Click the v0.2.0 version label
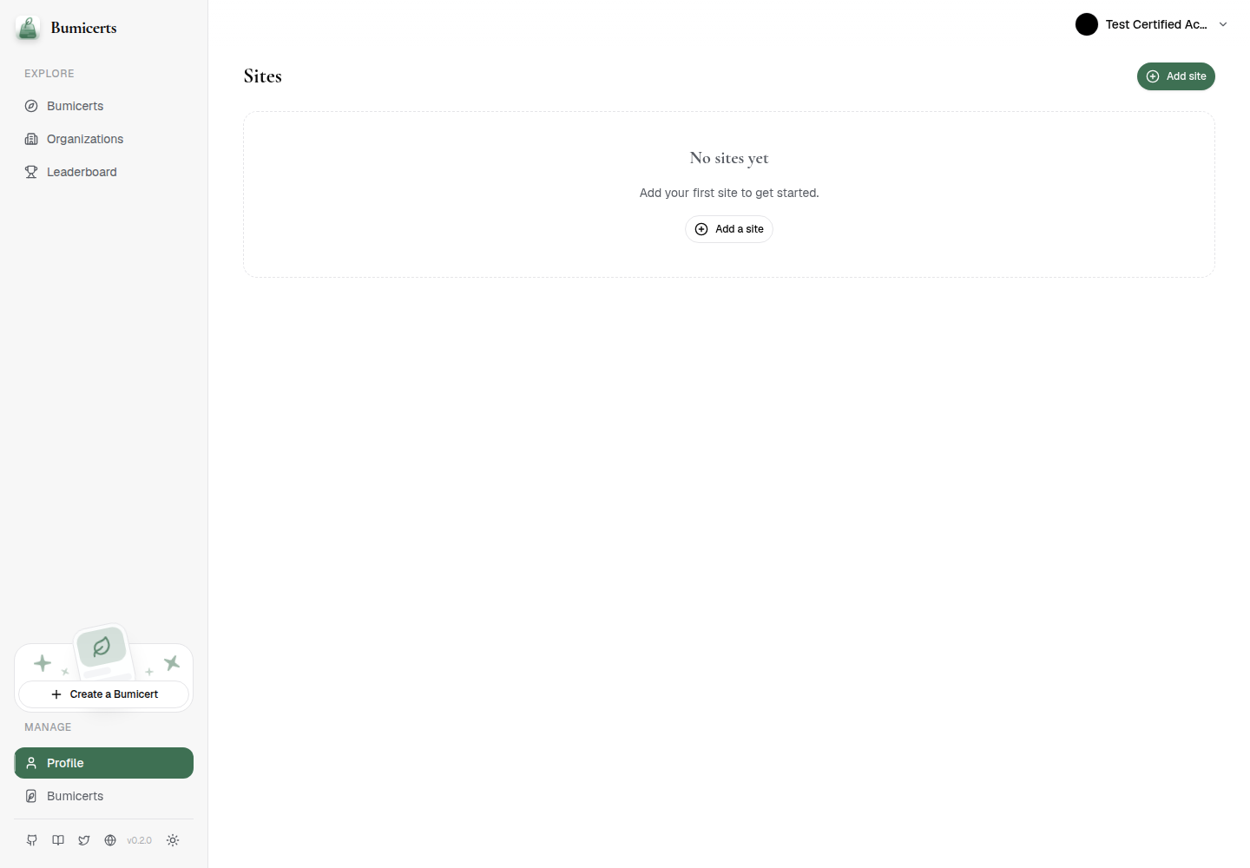1250x868 pixels. (139, 840)
